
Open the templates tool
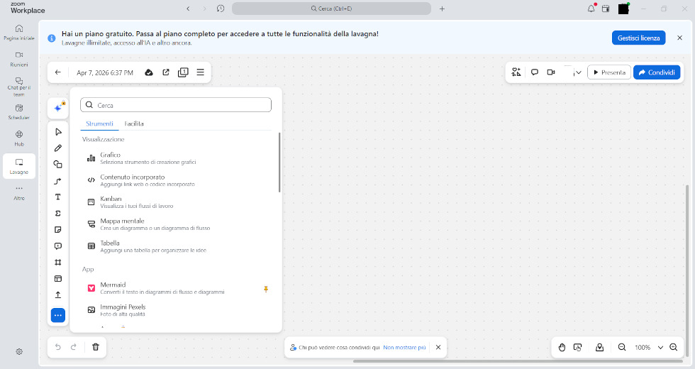pyautogui.click(x=58, y=278)
